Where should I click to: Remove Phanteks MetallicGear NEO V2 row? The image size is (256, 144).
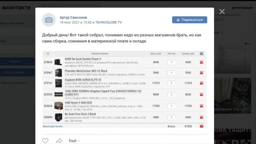click(202, 73)
